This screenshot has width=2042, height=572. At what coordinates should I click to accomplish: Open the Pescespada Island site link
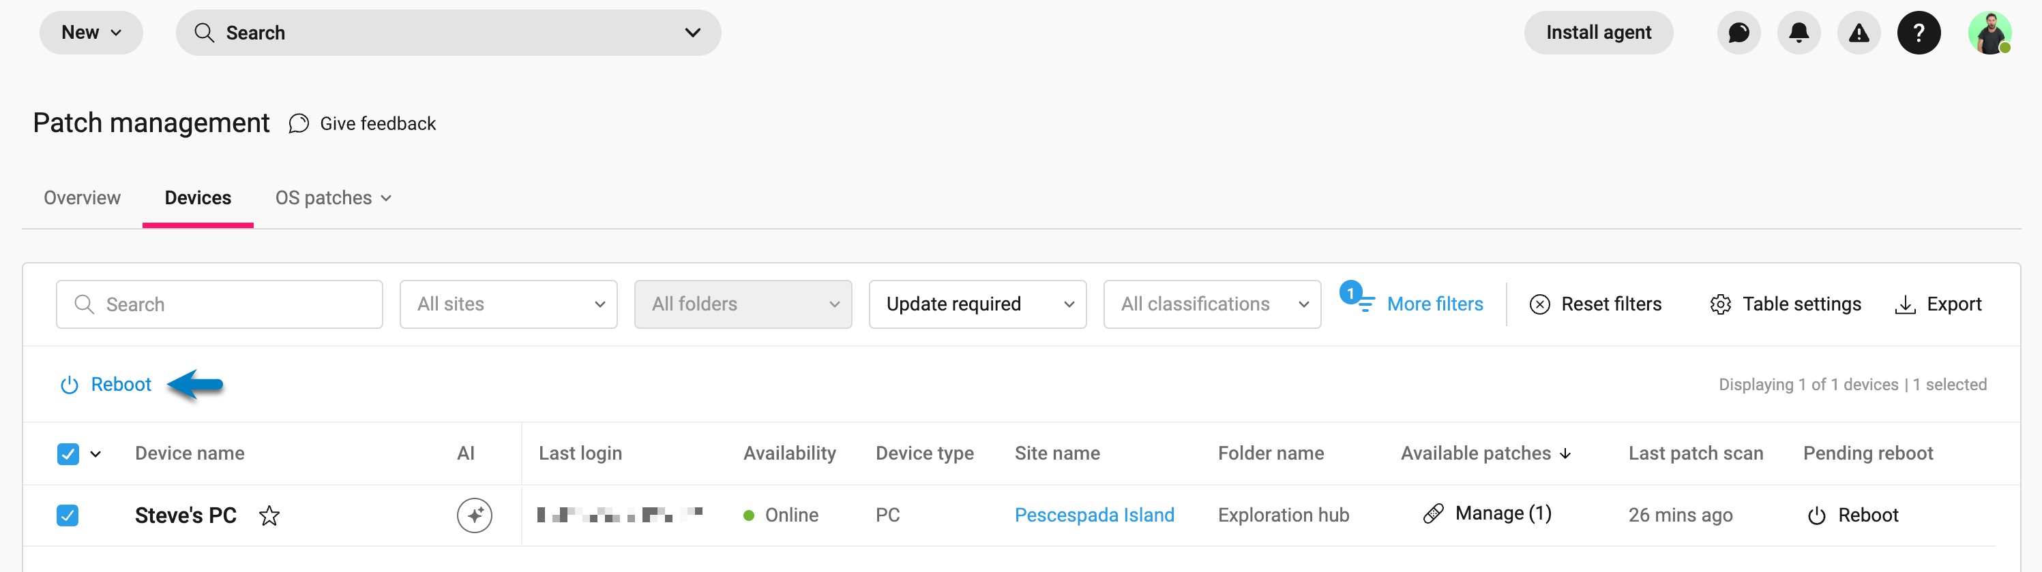(1094, 515)
